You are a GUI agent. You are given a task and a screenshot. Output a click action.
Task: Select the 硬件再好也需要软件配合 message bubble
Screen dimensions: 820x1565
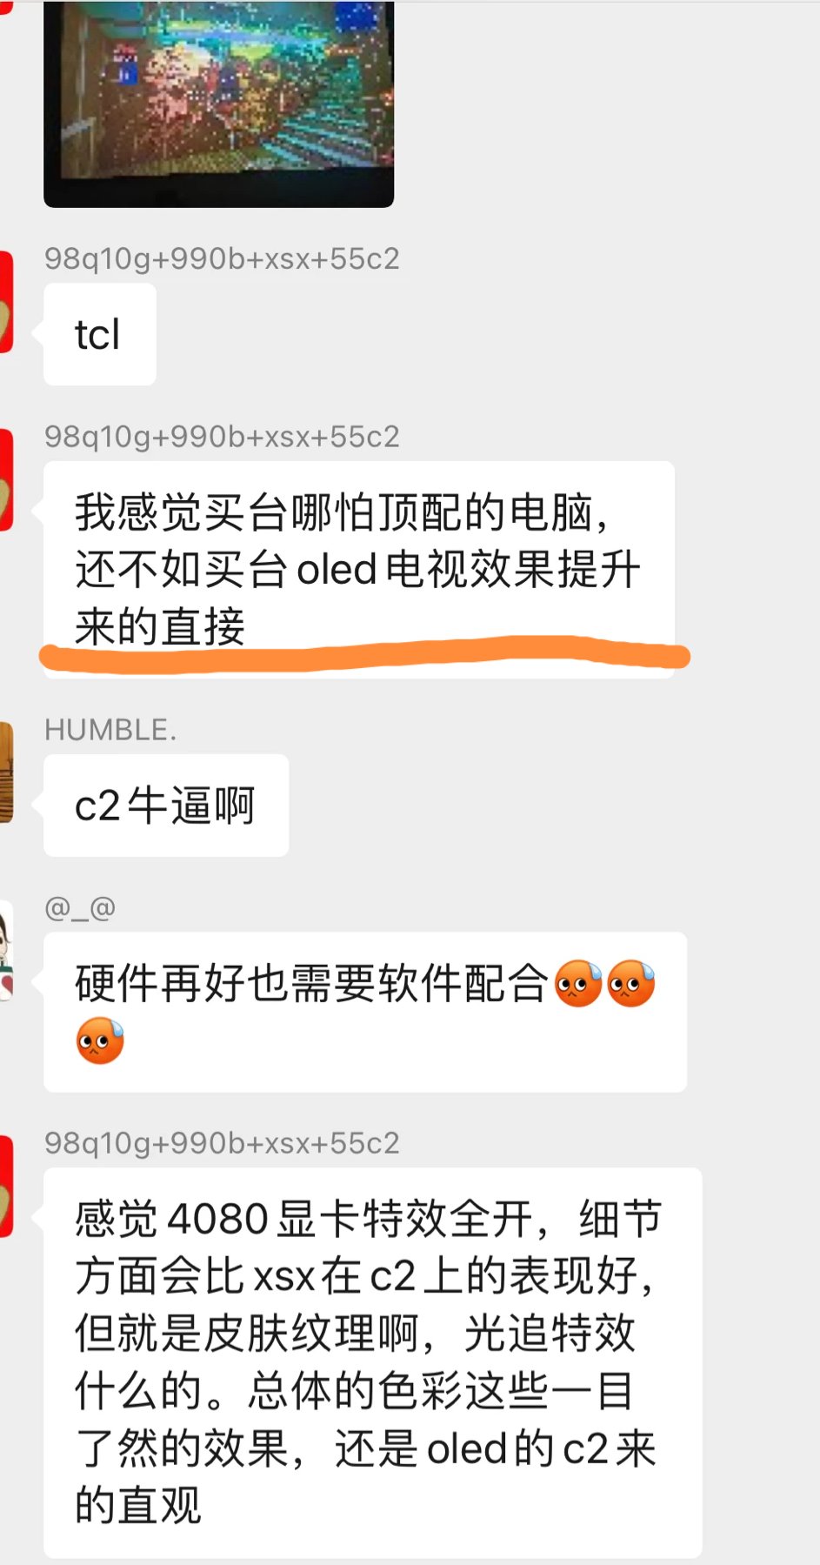click(365, 1012)
